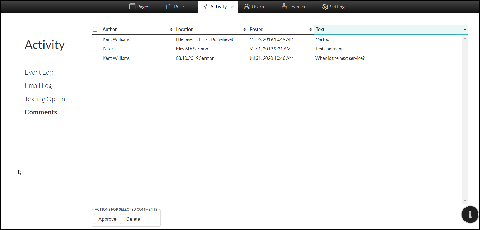
Task: Check the box for Peter's comment
Action: 95,49
